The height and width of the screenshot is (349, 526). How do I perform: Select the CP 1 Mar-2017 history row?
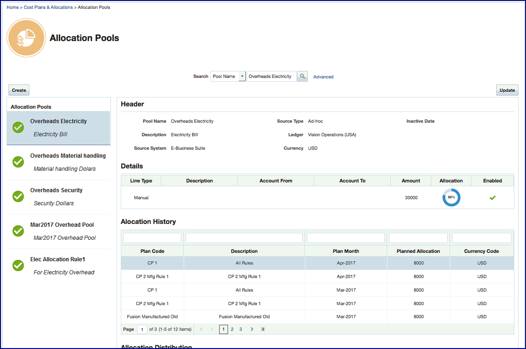[x=318, y=290]
